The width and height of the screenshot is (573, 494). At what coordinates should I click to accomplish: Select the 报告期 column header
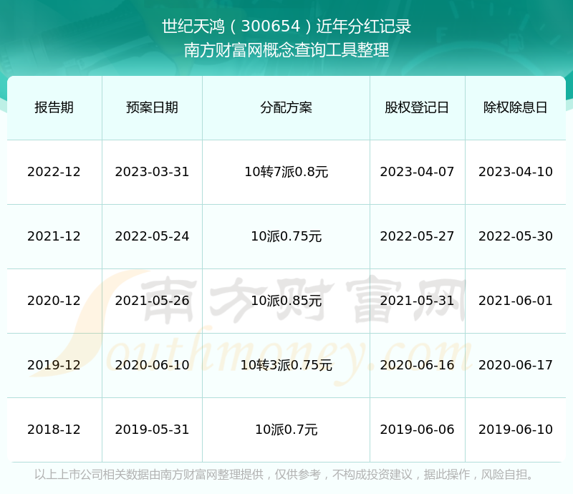pyautogui.click(x=54, y=107)
